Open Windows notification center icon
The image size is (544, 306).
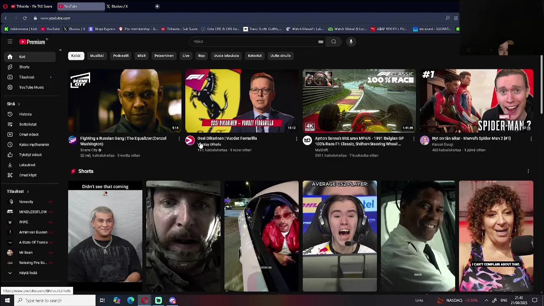pyautogui.click(x=535, y=300)
